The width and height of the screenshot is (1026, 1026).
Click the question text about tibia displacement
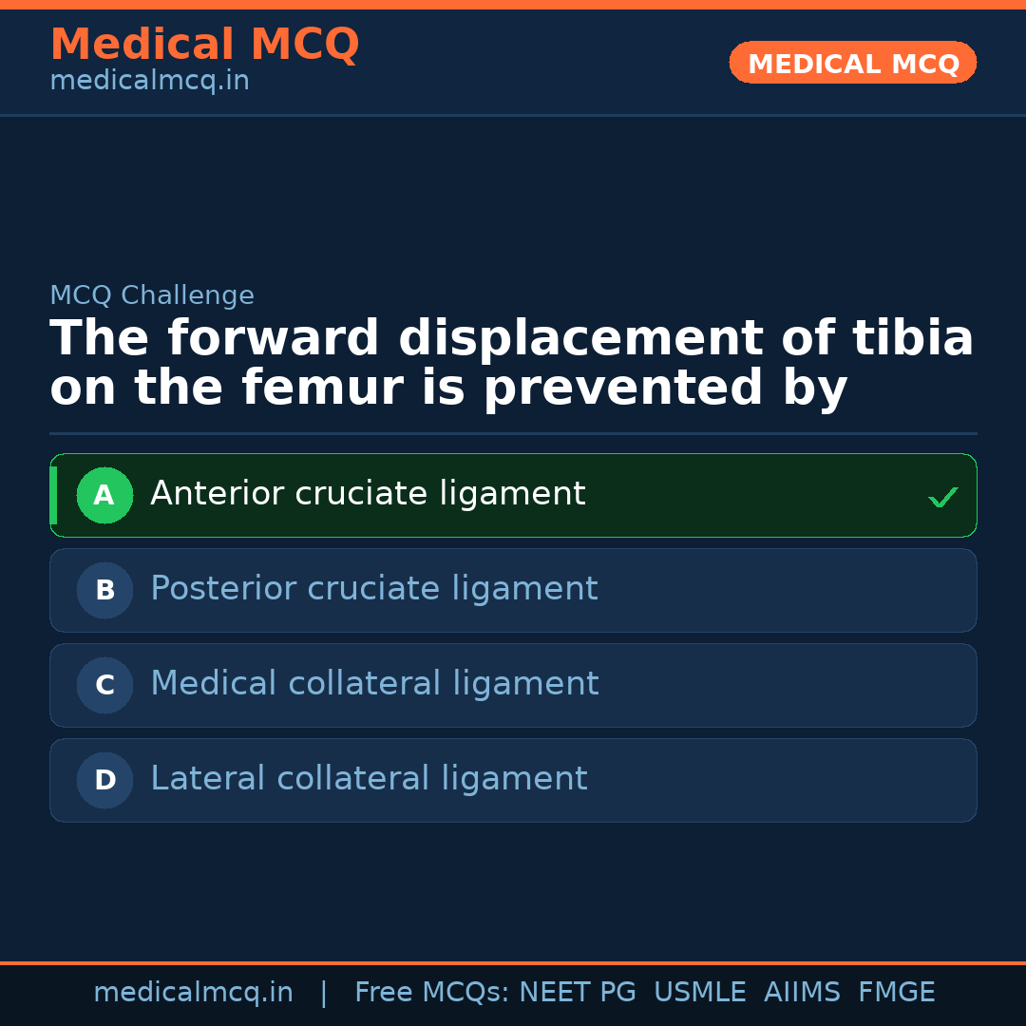click(511, 364)
